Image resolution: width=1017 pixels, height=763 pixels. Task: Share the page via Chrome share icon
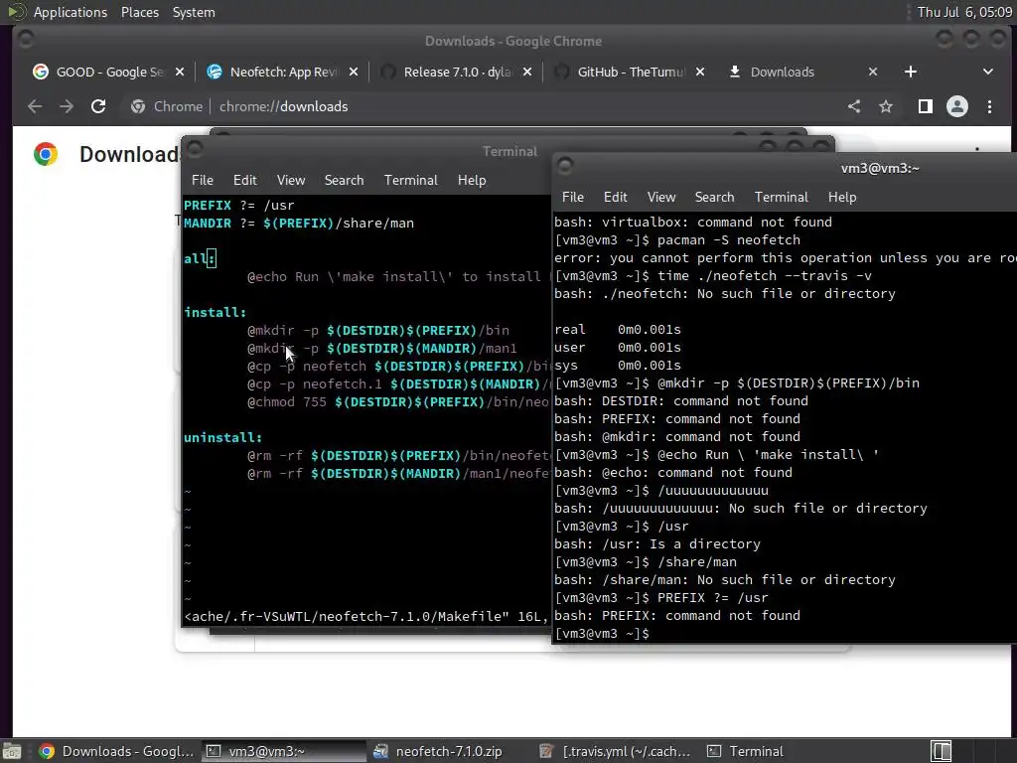coord(854,106)
